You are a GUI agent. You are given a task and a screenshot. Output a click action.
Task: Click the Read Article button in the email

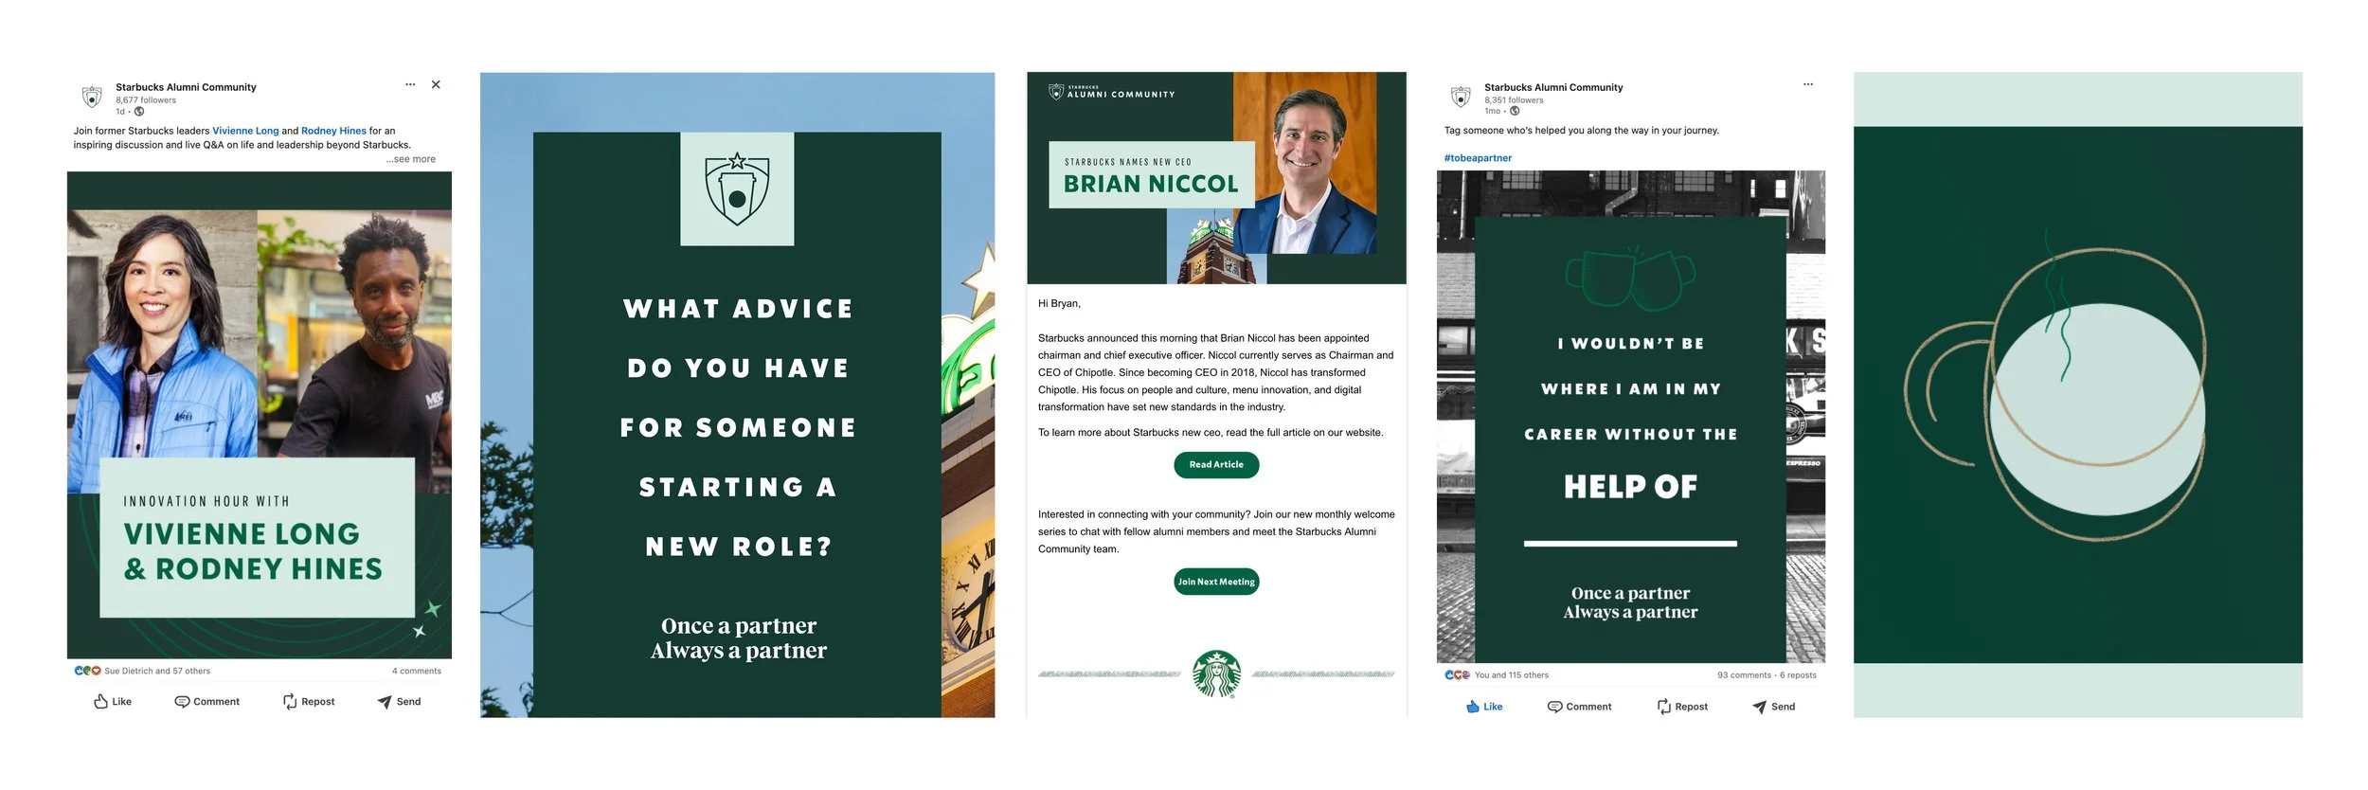click(x=1216, y=465)
